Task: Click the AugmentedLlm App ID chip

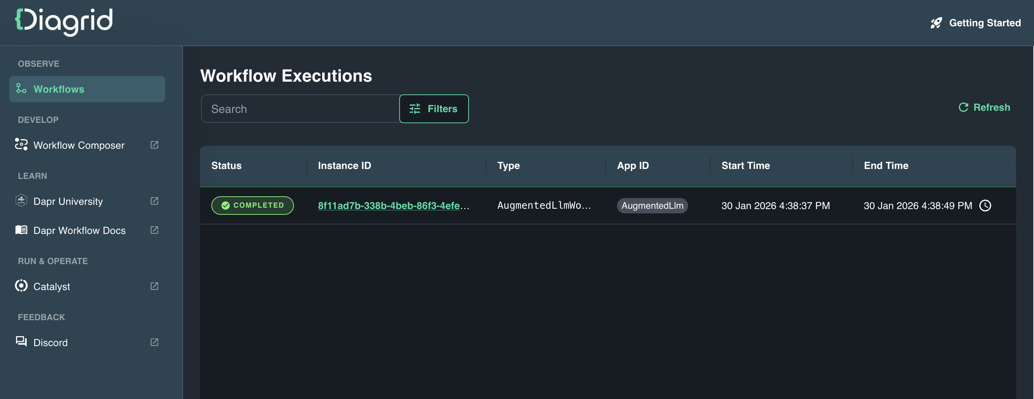Action: pos(652,206)
